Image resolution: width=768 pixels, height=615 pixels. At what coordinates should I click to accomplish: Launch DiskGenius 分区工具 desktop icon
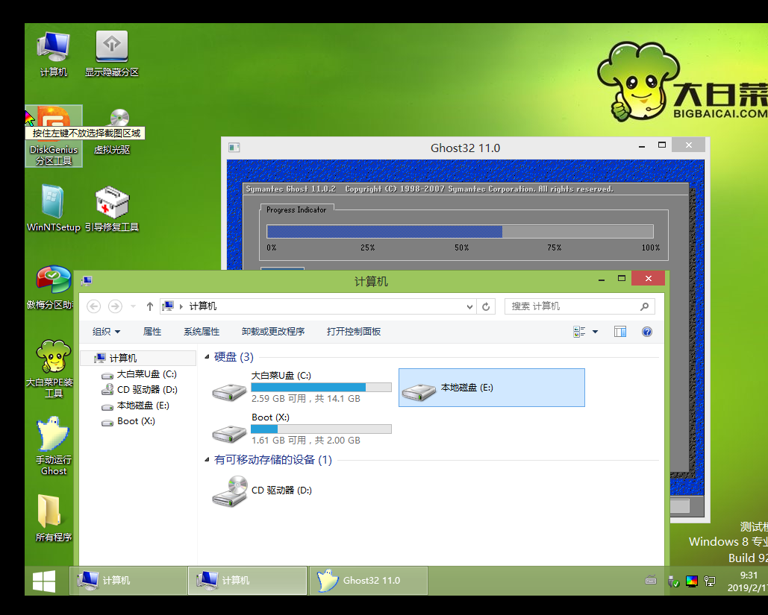point(54,136)
